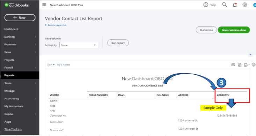Collapse the report options panel chevron
Image resolution: width=256 pixels, height=136 pixels.
(250, 54)
